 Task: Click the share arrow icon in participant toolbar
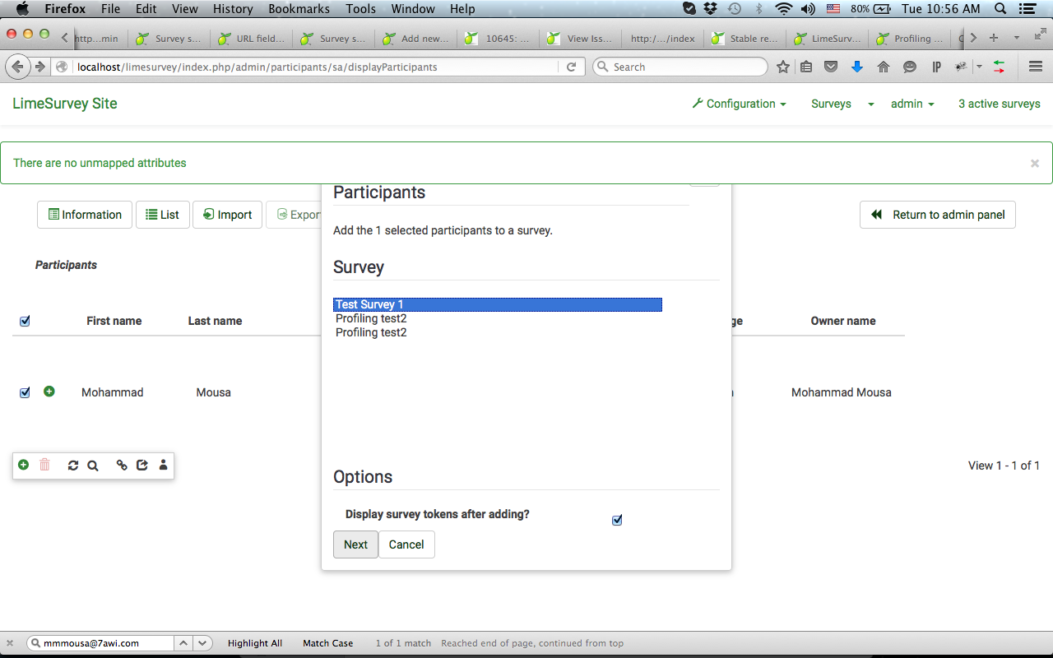(142, 466)
